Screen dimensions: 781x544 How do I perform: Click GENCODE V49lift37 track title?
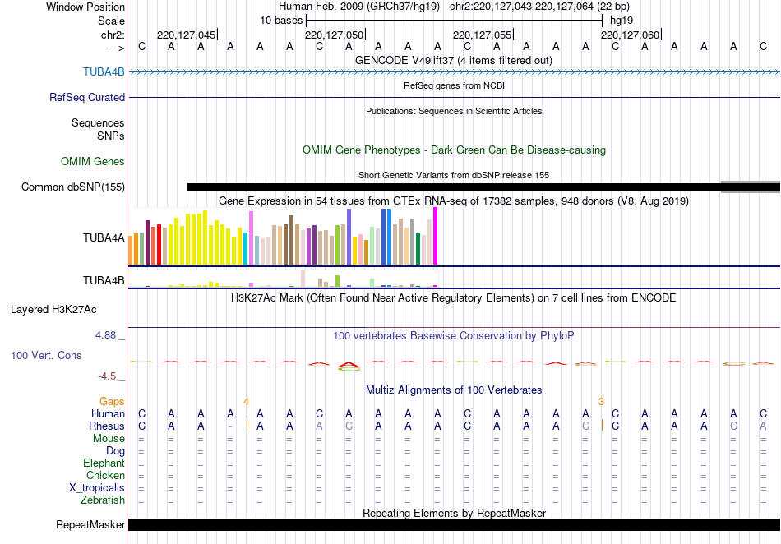pos(454,60)
